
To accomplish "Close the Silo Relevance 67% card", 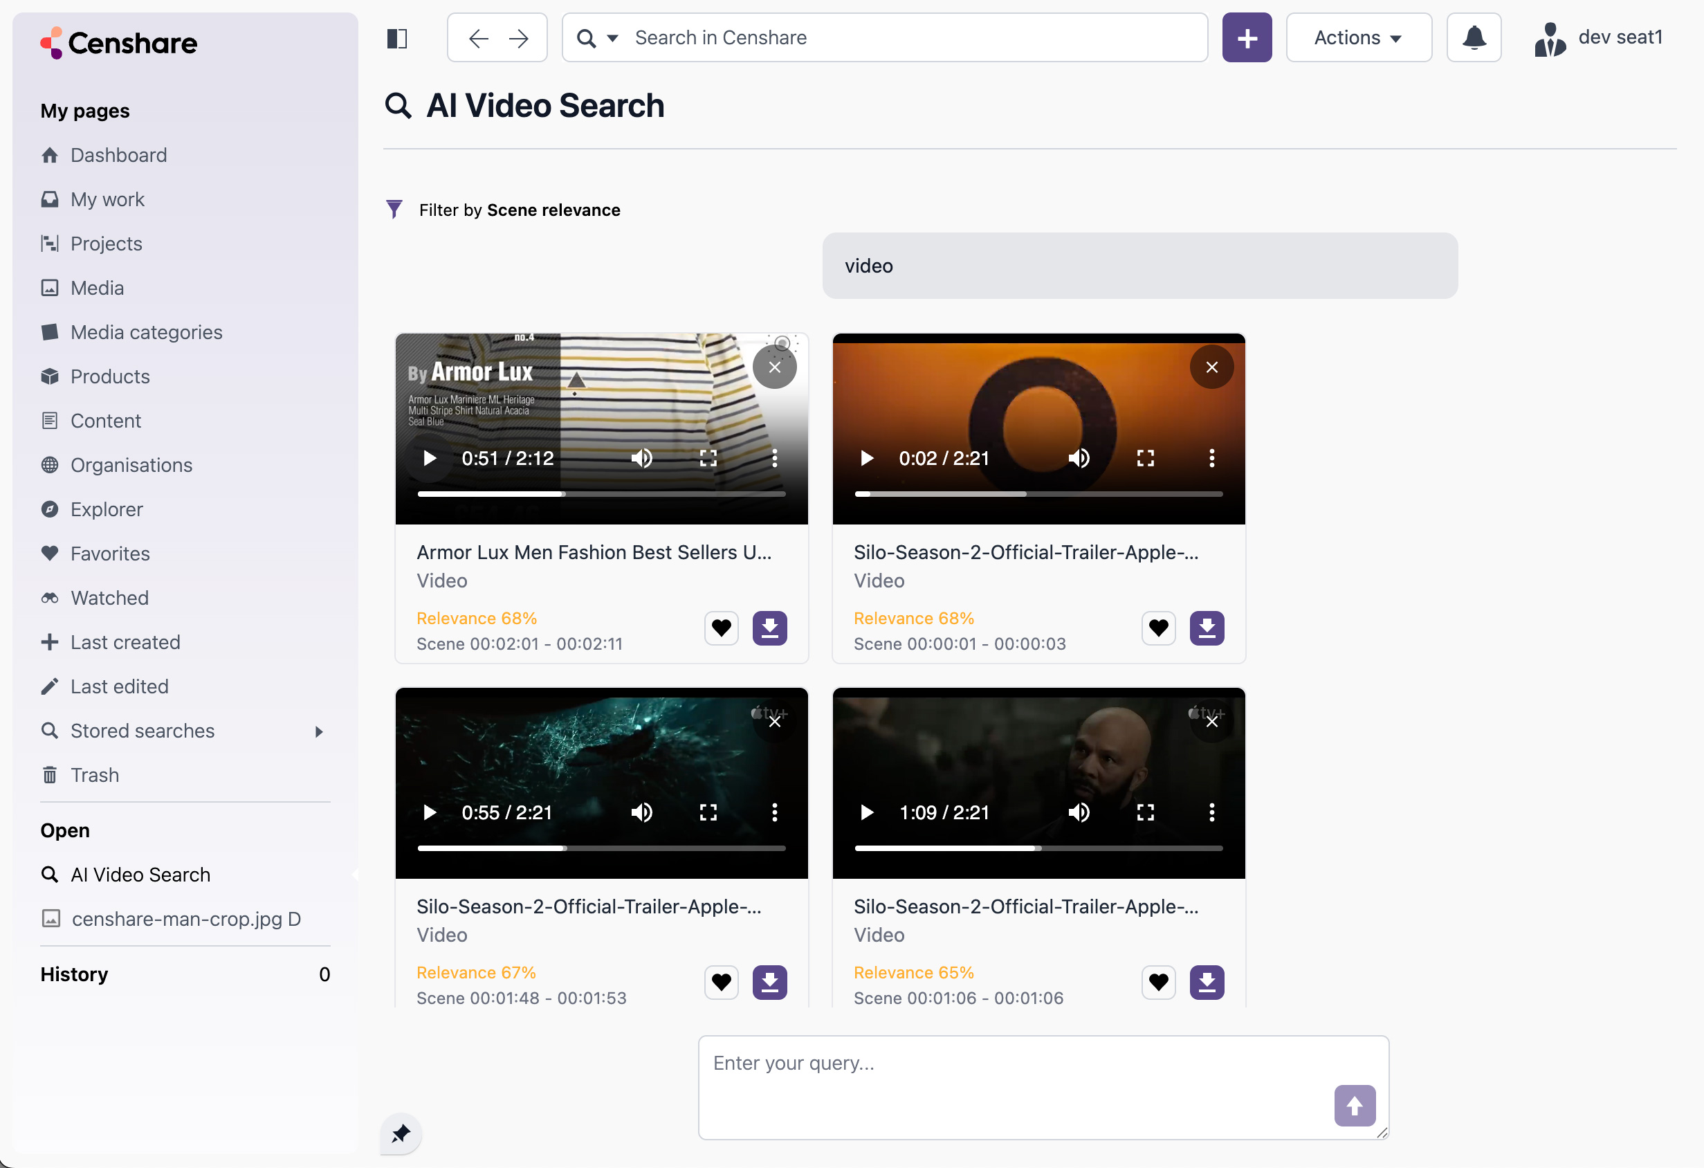I will (x=774, y=722).
